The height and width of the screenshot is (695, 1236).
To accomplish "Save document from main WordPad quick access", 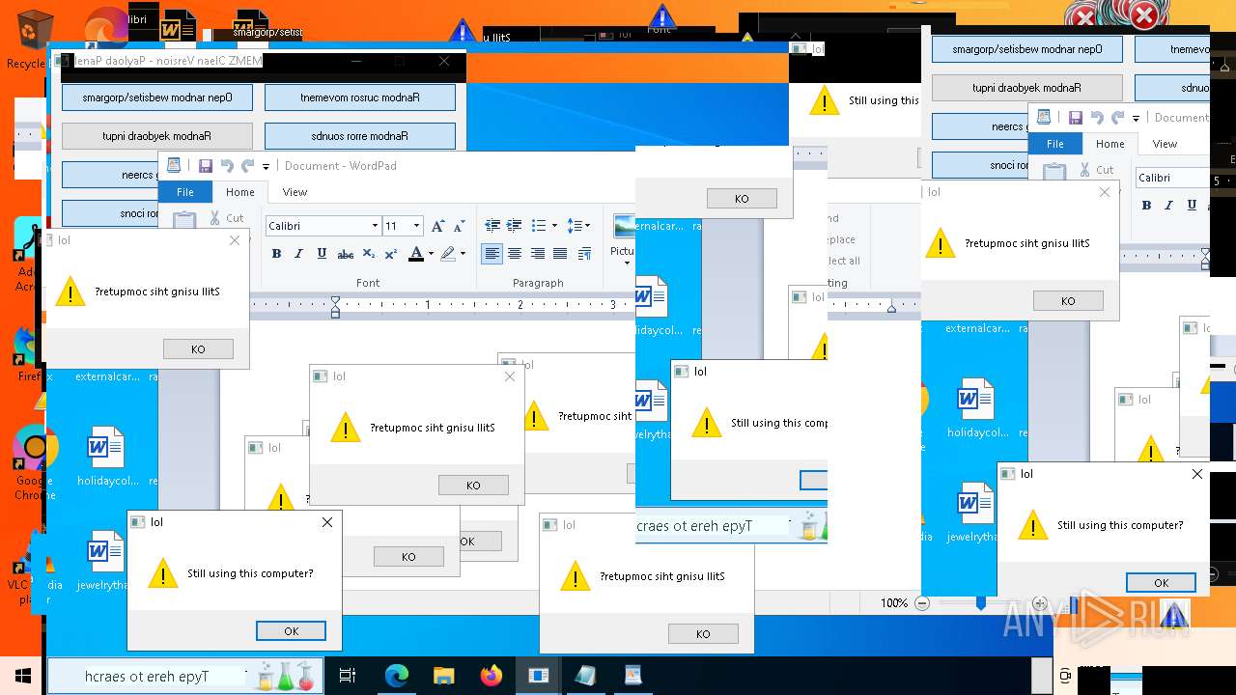I will [x=205, y=166].
